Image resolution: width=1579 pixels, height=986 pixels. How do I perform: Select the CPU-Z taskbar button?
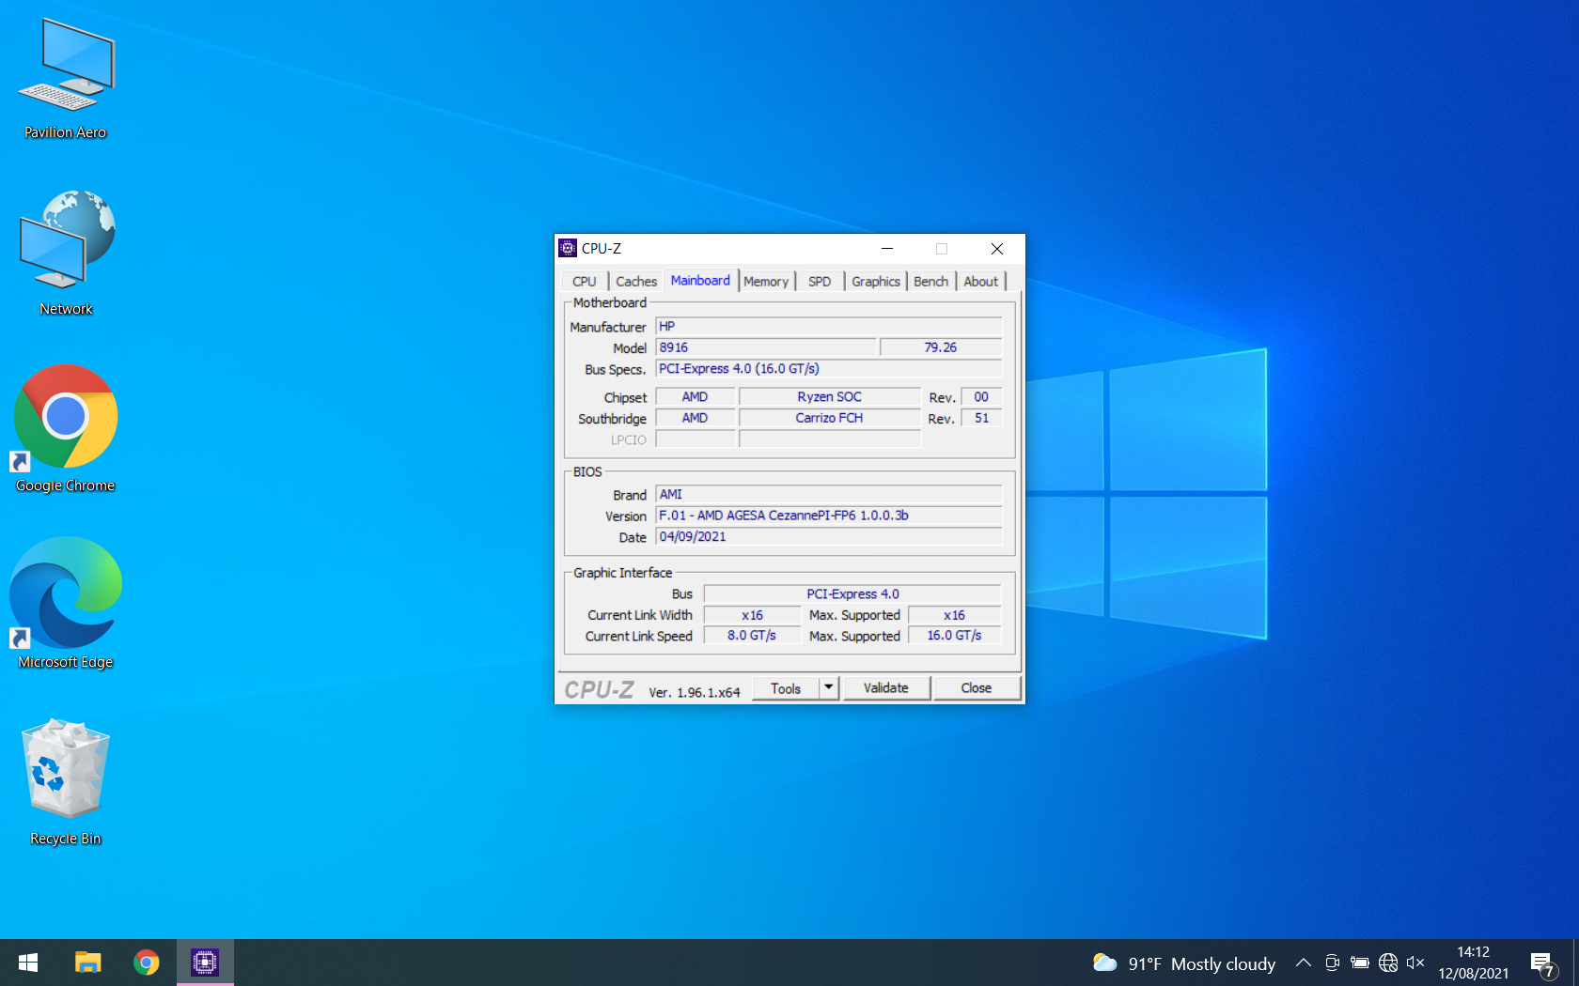(205, 963)
